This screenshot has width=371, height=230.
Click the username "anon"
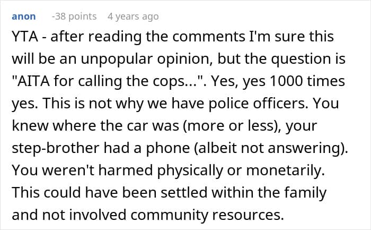tap(23, 16)
